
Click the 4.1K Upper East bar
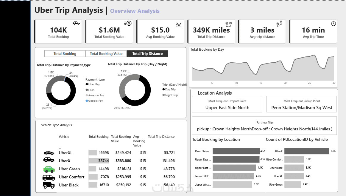click(234, 168)
